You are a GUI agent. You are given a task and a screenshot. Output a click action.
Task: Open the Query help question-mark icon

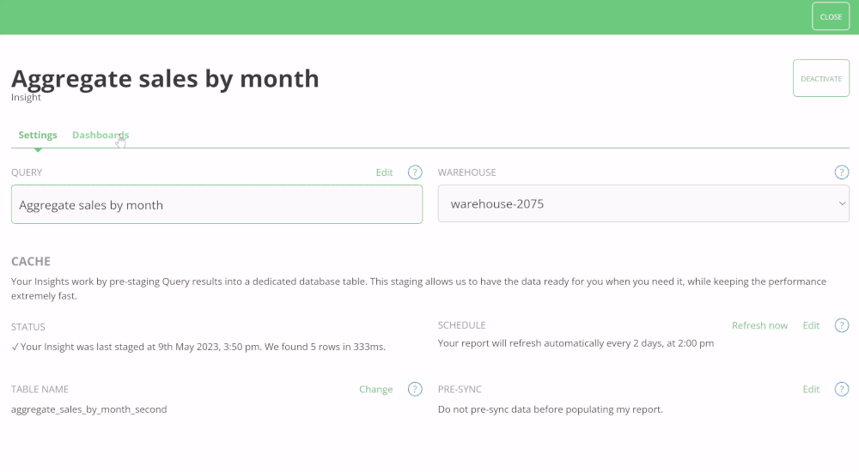coord(415,172)
